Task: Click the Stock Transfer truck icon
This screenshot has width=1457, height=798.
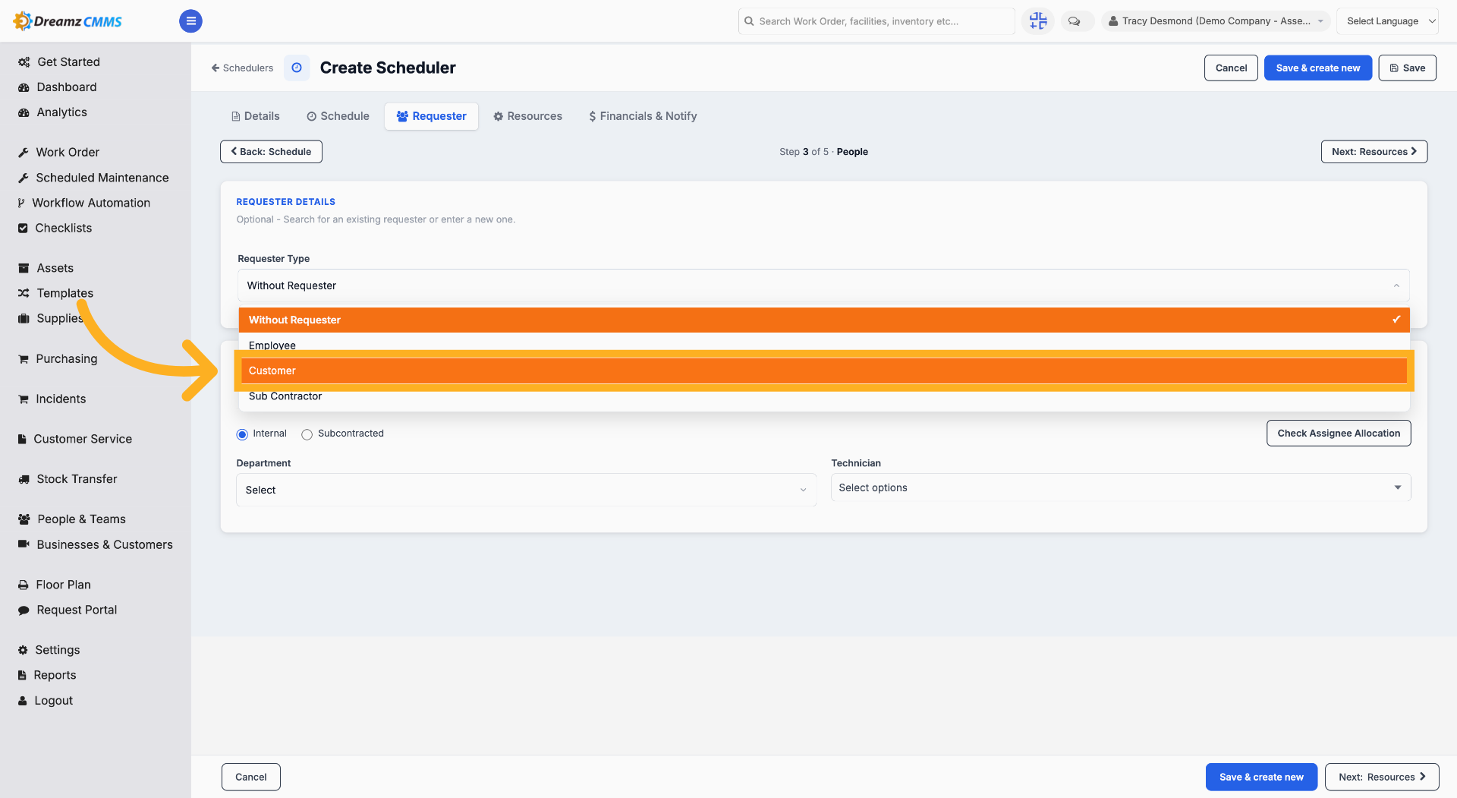Action: [x=24, y=479]
